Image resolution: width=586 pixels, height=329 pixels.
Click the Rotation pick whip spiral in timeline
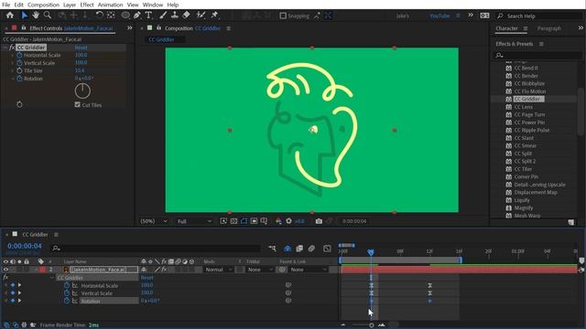(x=288, y=301)
